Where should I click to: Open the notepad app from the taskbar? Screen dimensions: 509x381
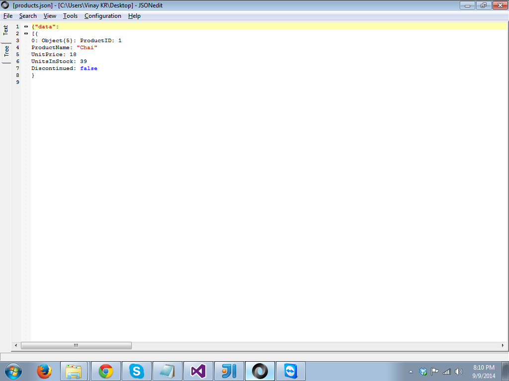tap(168, 371)
